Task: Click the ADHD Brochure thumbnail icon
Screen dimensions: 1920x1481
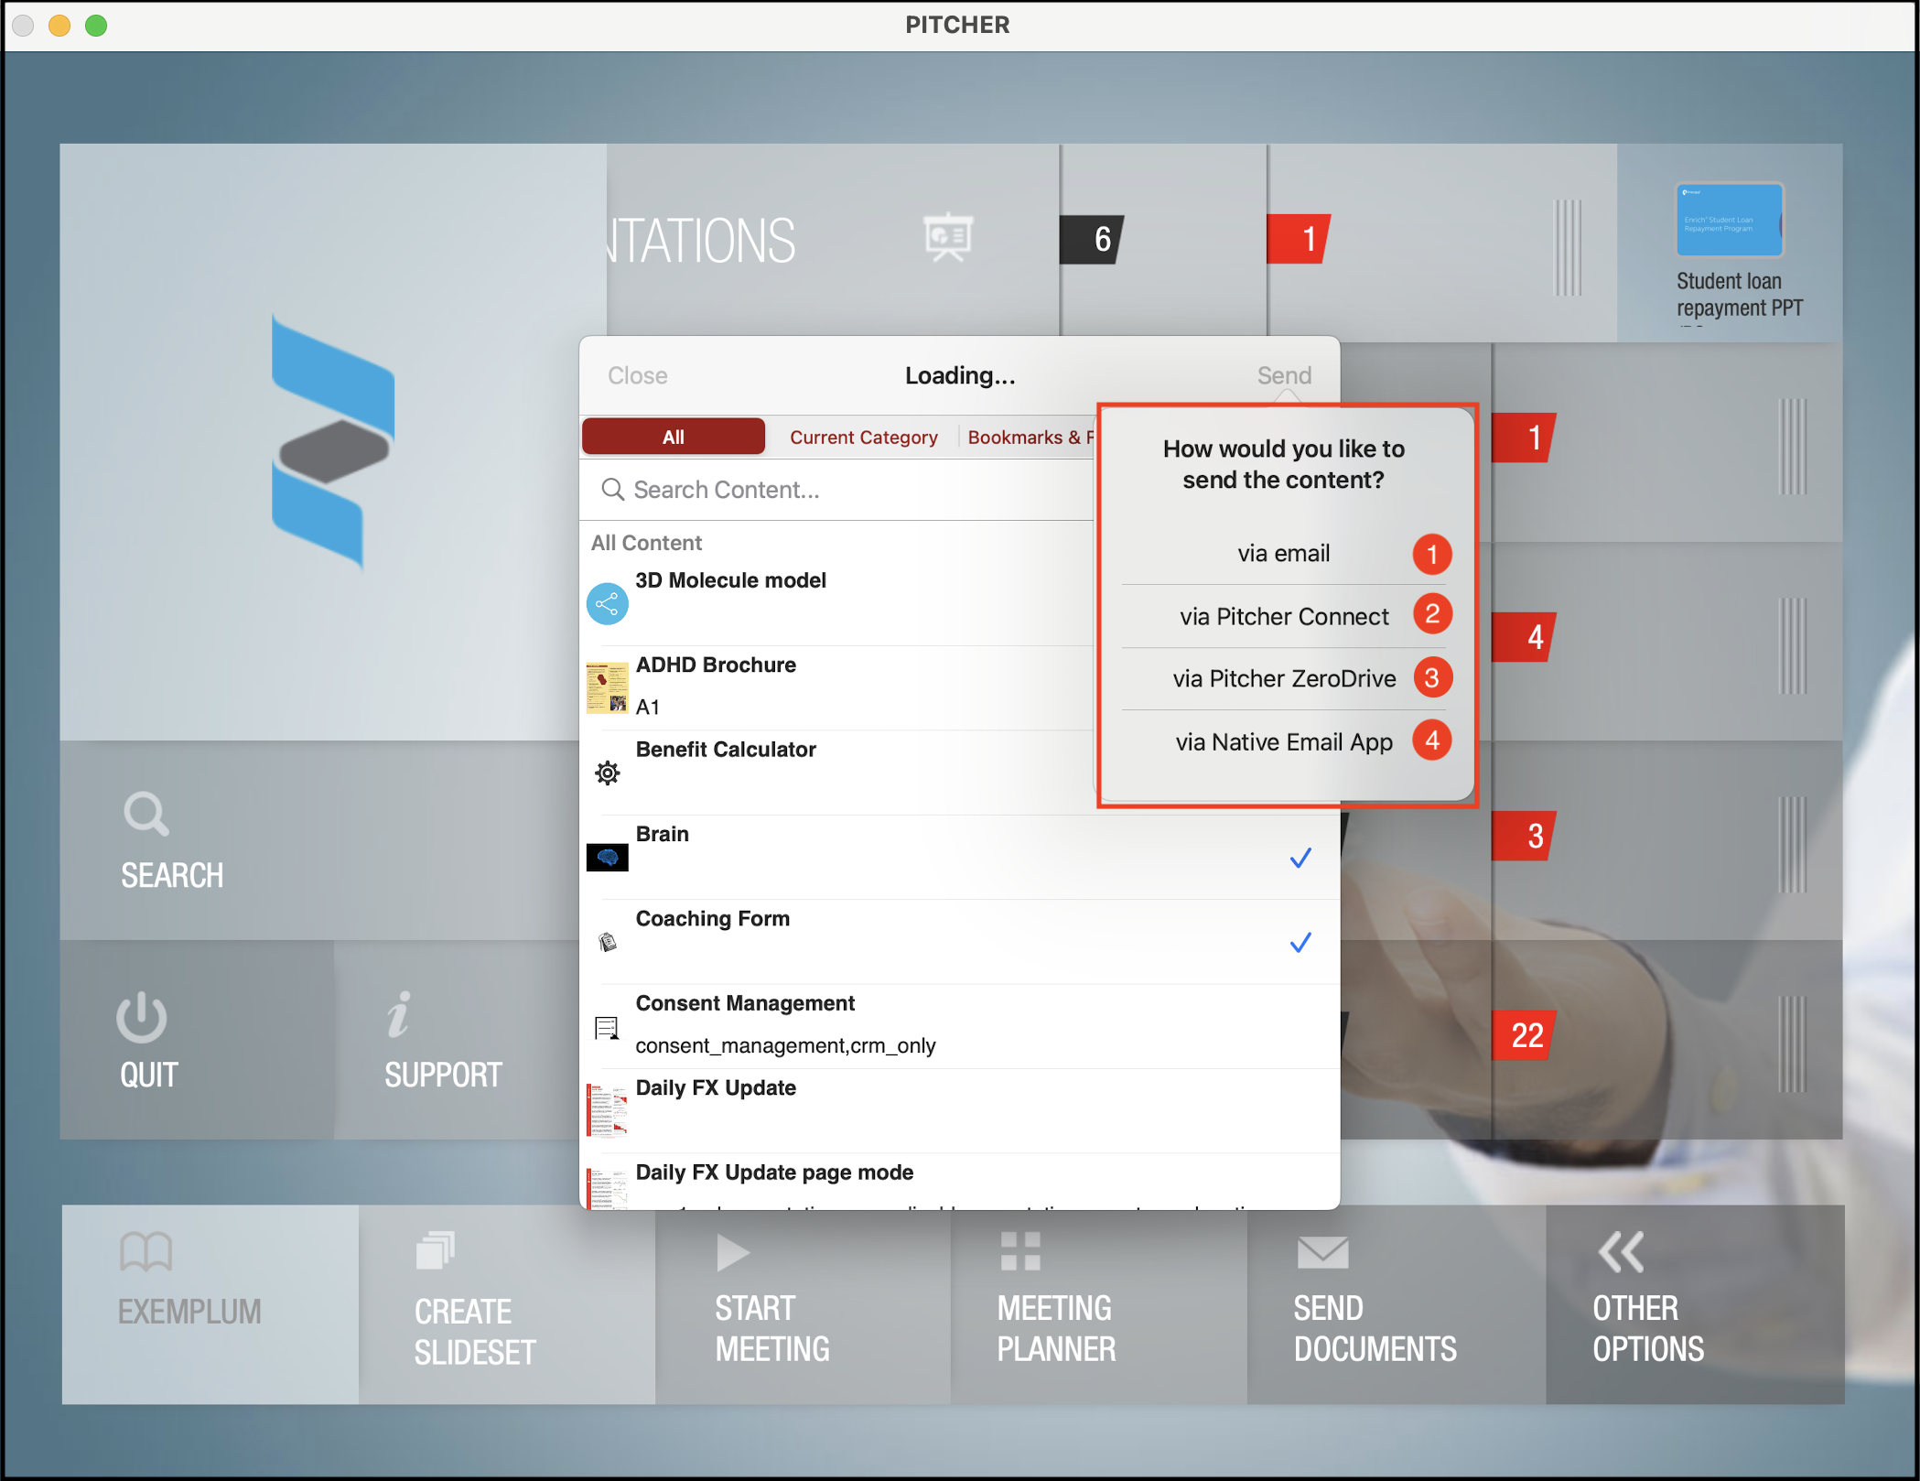Action: [607, 687]
